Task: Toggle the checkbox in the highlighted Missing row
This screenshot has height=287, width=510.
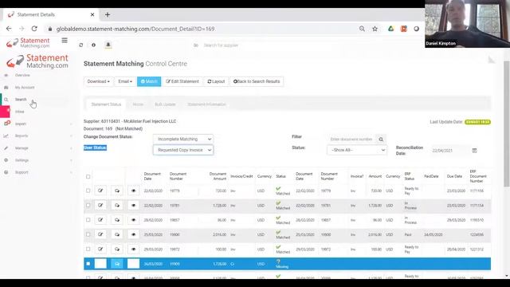Action: (88, 264)
